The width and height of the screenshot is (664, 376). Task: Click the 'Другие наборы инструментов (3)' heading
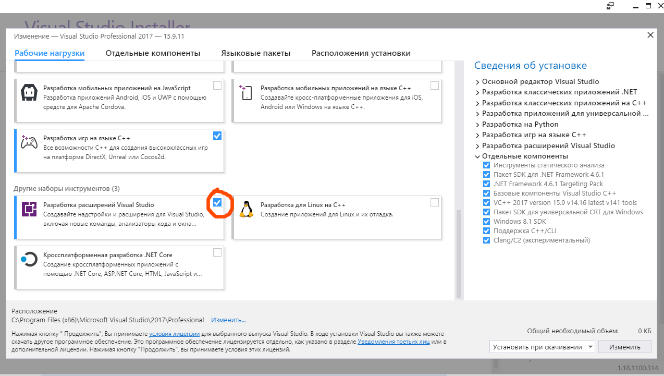[x=66, y=188]
